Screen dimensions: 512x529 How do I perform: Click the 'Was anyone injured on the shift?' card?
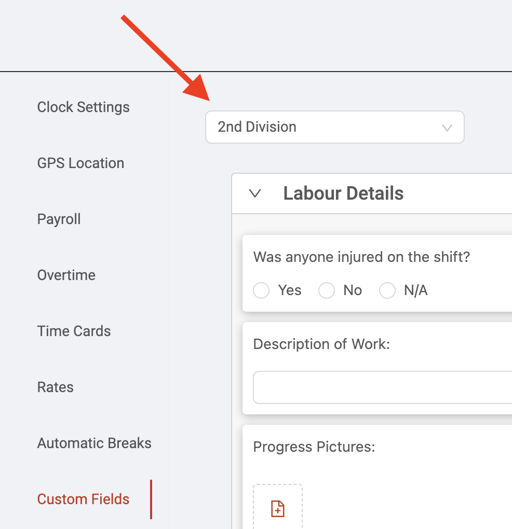[377, 273]
